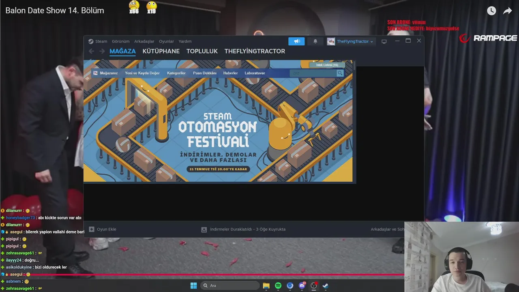Open İndirmeler Duraklatıldı downloads status
The height and width of the screenshot is (292, 519).
(248, 229)
